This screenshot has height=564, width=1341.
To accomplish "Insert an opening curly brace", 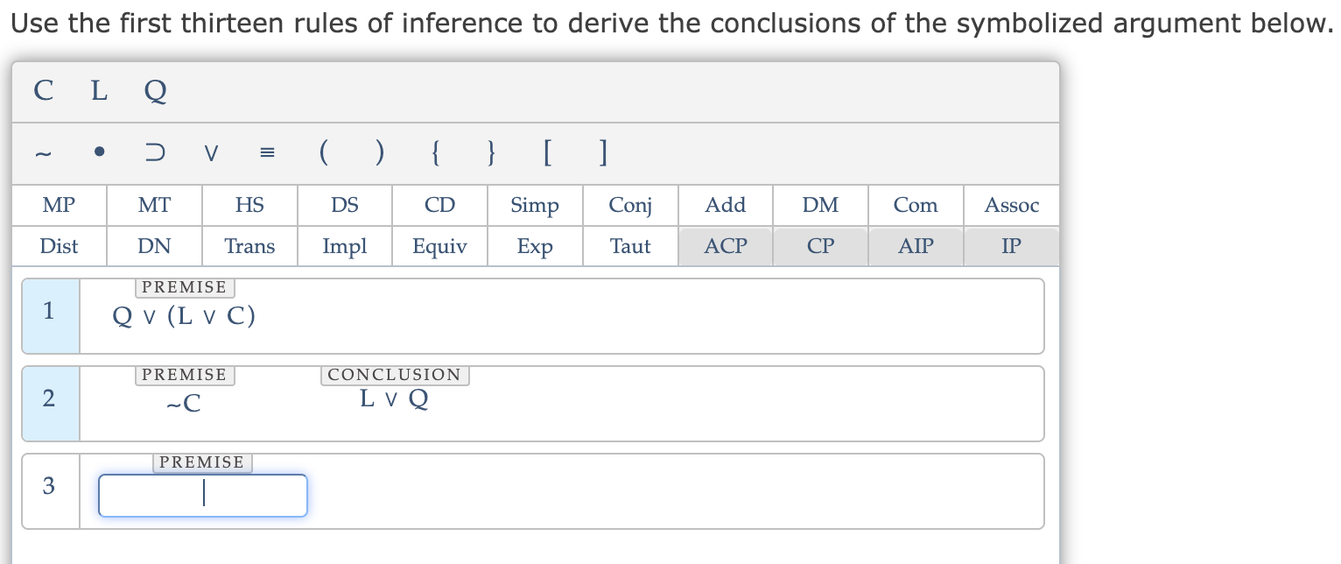I will [x=434, y=152].
